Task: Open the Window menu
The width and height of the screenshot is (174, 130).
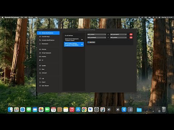Action: [31, 17]
